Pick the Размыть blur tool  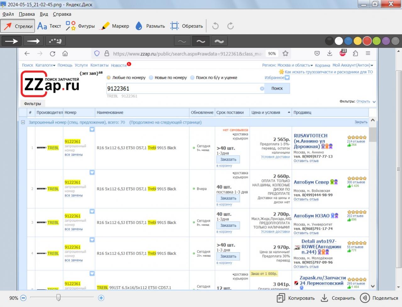150,26
